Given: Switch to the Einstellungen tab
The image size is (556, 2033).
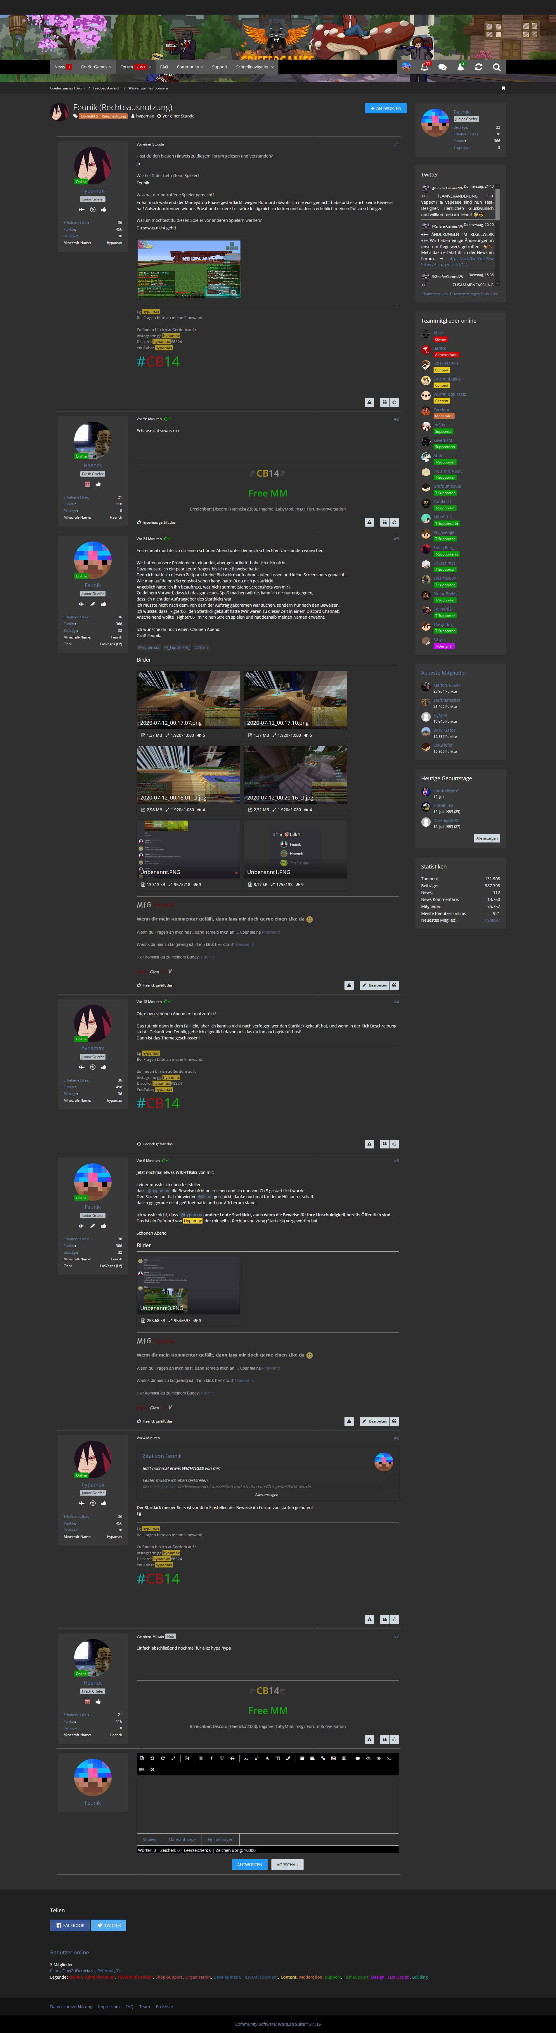Looking at the screenshot, I should (x=221, y=1839).
